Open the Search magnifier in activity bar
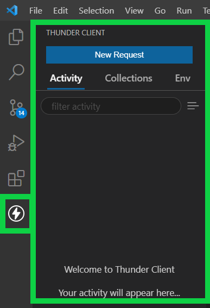The width and height of the screenshot is (210, 308). tap(16, 72)
